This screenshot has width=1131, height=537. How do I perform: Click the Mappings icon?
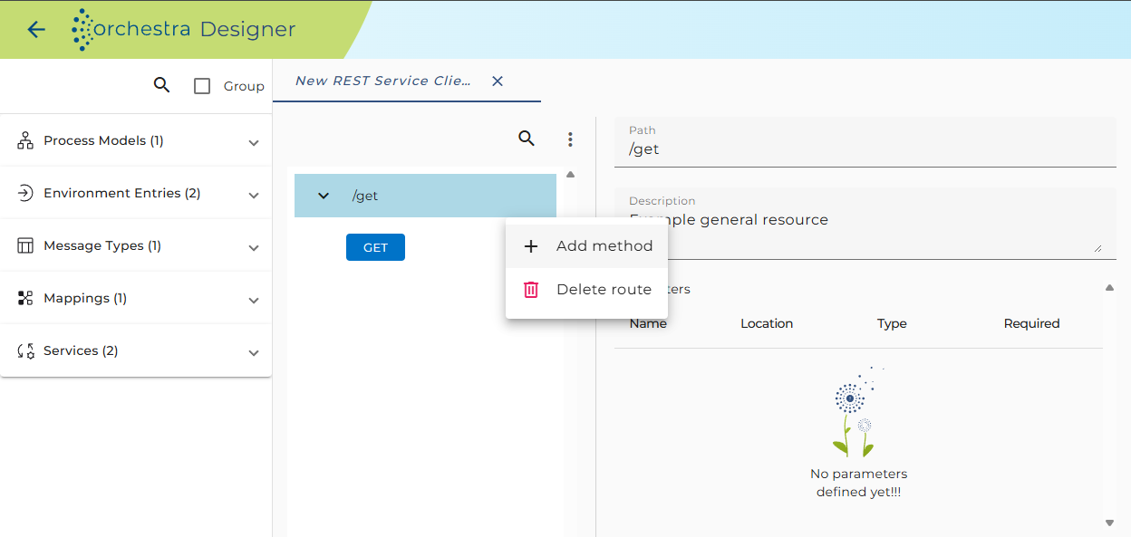click(x=25, y=298)
